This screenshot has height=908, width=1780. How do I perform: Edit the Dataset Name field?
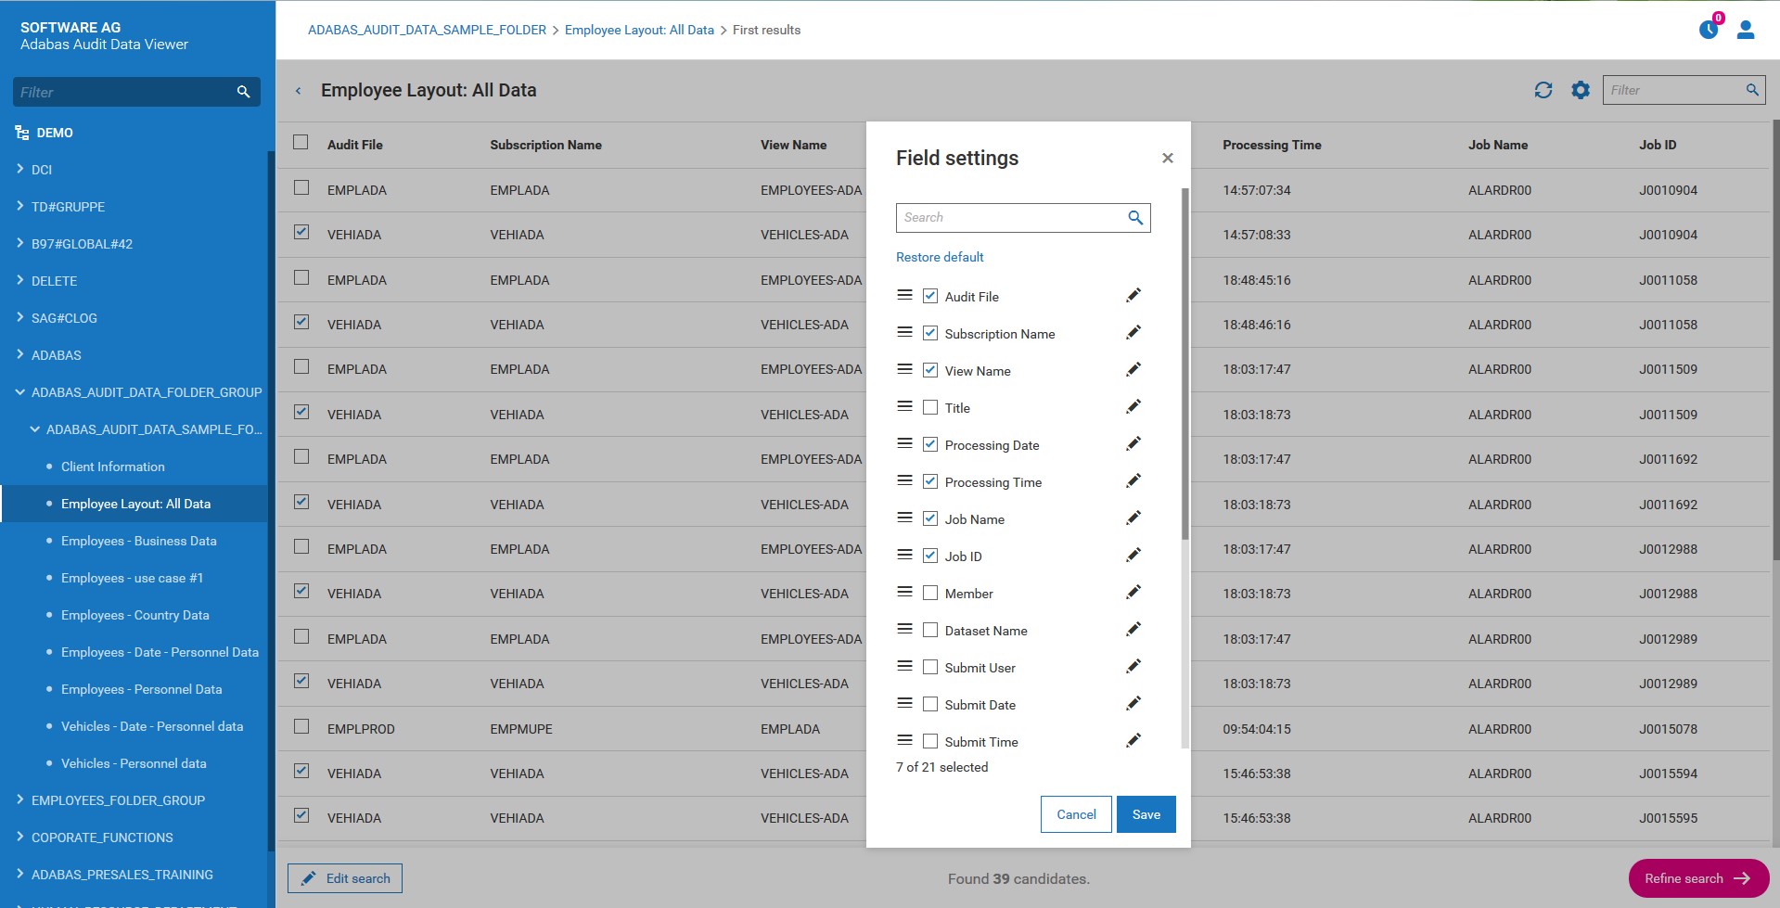(x=1133, y=630)
